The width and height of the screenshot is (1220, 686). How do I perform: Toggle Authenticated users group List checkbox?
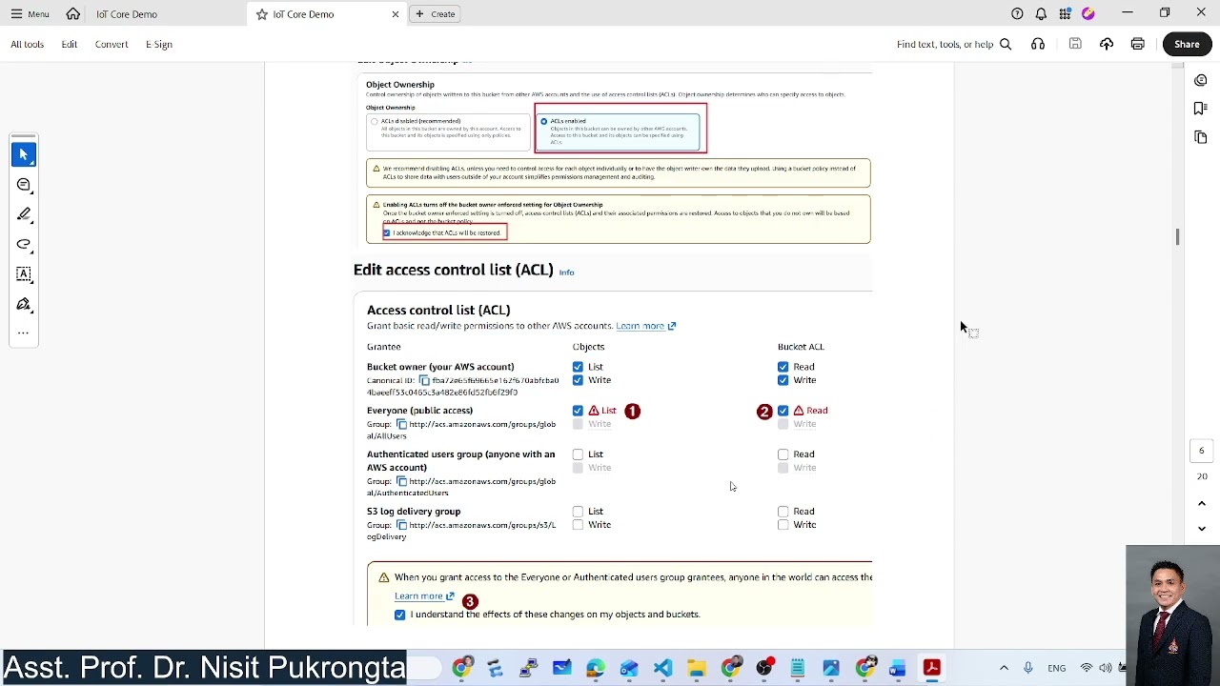(x=578, y=454)
